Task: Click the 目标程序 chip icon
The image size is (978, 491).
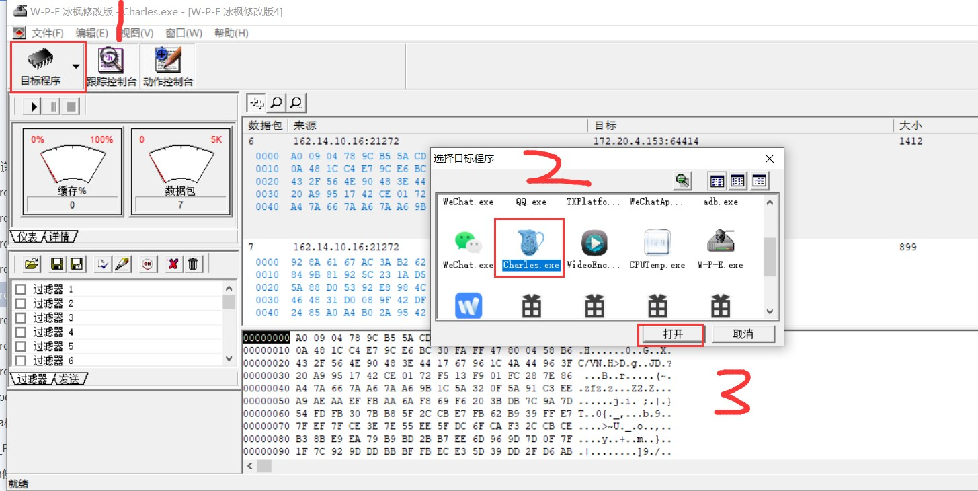Action: coord(40,59)
